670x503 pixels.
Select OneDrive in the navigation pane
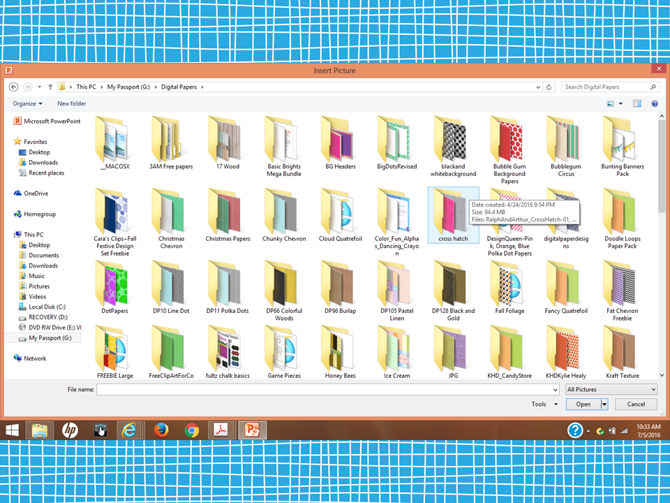coord(33,193)
